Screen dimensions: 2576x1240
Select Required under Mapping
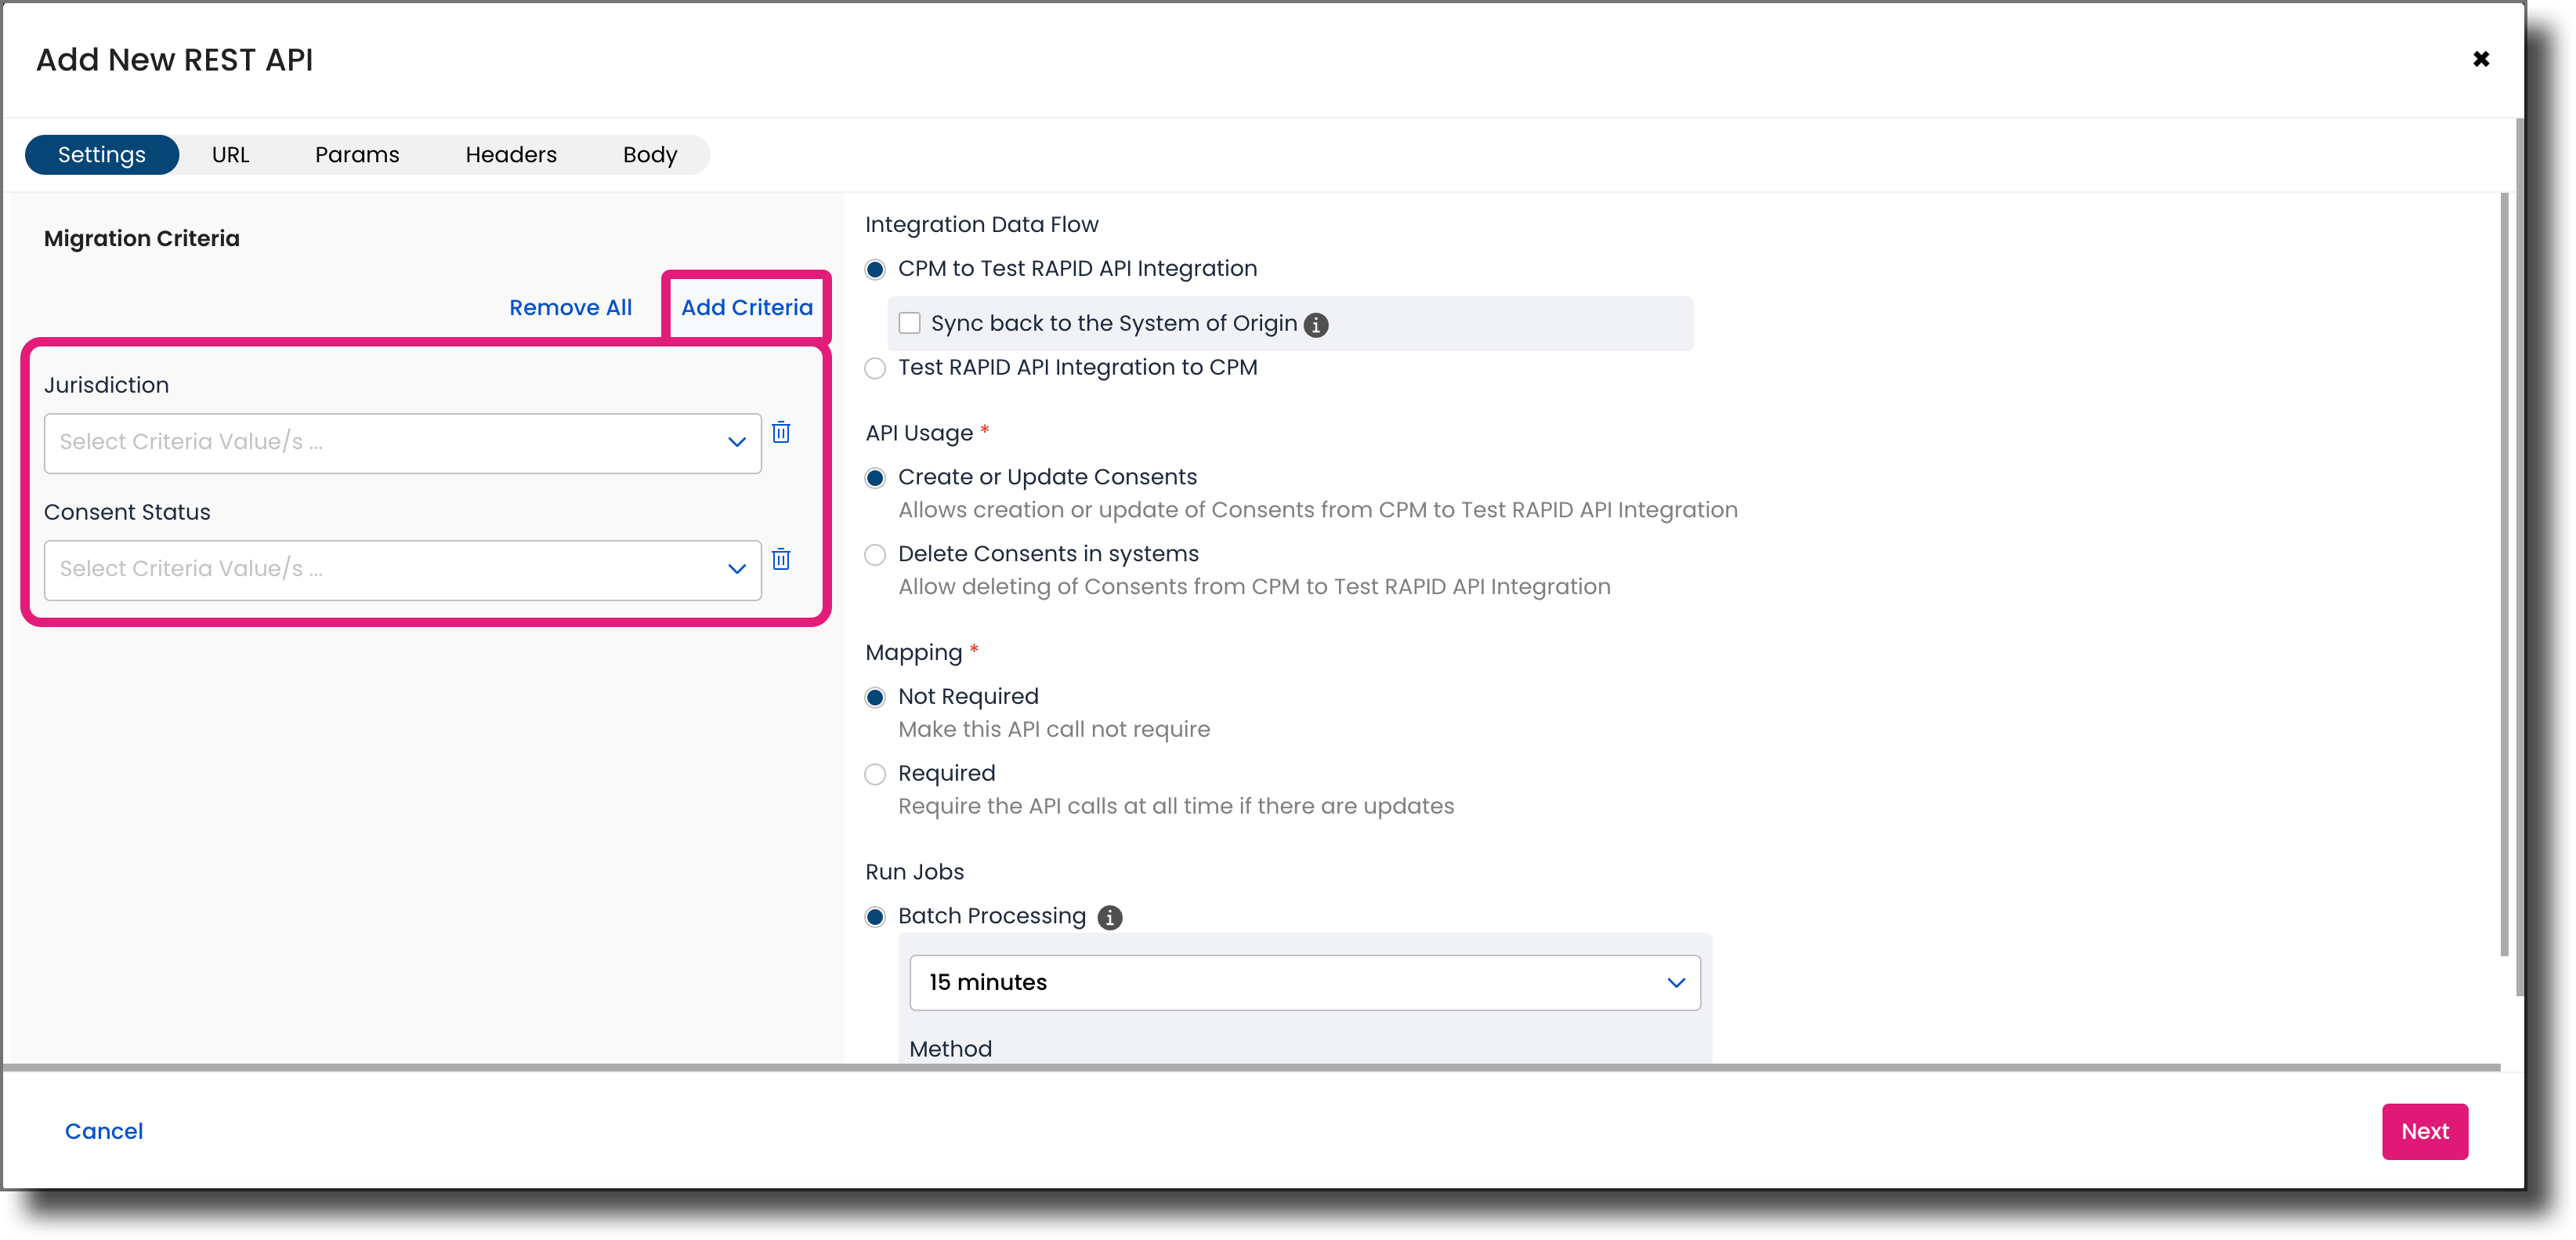click(x=875, y=774)
